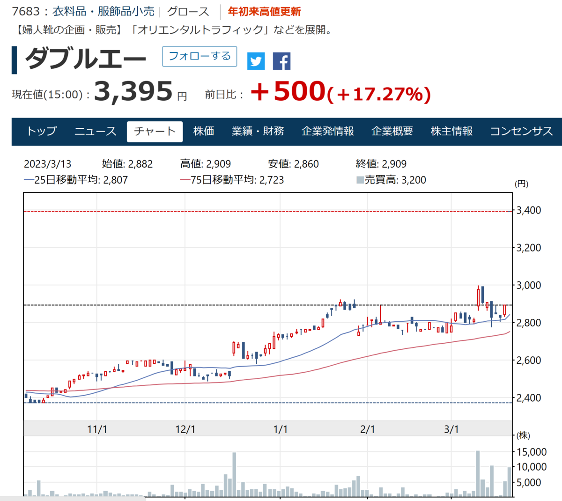The width and height of the screenshot is (562, 501).
Task: Open the 株主情報 tab
Action: [x=451, y=131]
